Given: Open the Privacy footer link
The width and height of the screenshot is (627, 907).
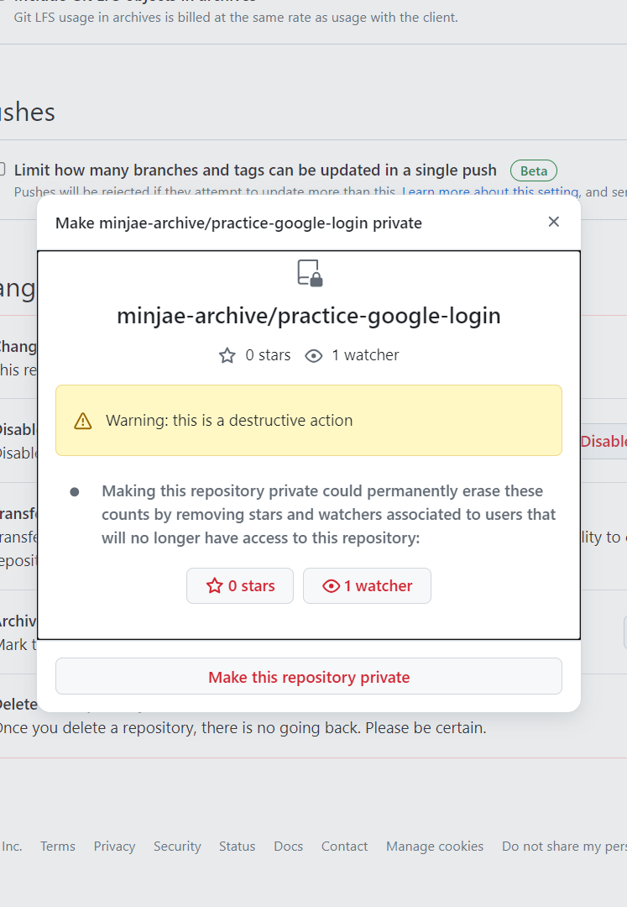Looking at the screenshot, I should click(x=114, y=847).
